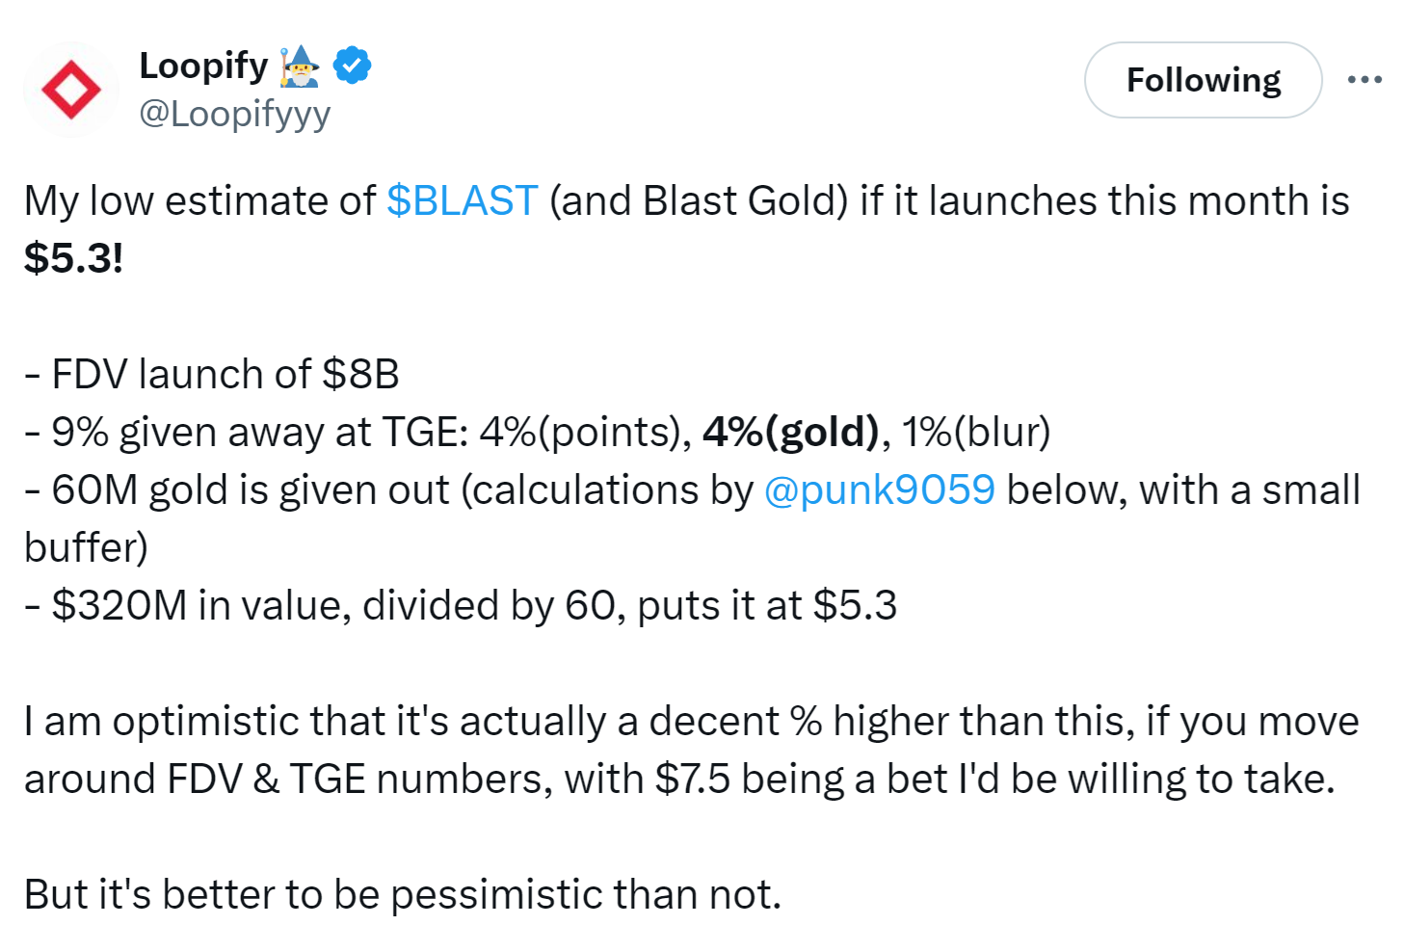Open the $BLAST cashtag link
1404x925 pixels.
point(462,200)
